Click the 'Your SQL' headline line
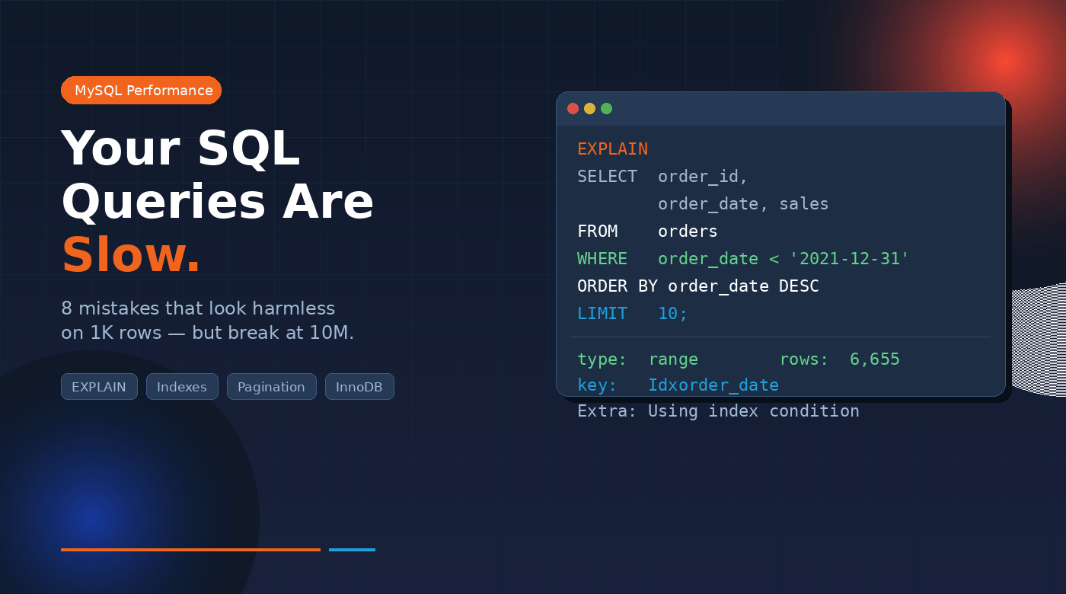This screenshot has height=594, width=1066. click(180, 148)
